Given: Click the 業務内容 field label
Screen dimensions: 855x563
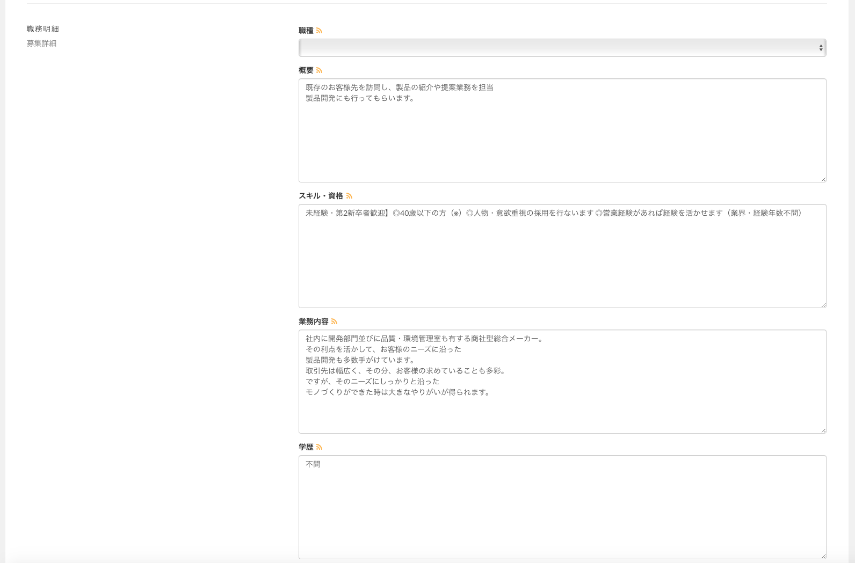Looking at the screenshot, I should (313, 321).
